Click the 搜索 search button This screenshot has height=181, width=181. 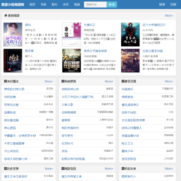click(112, 5)
